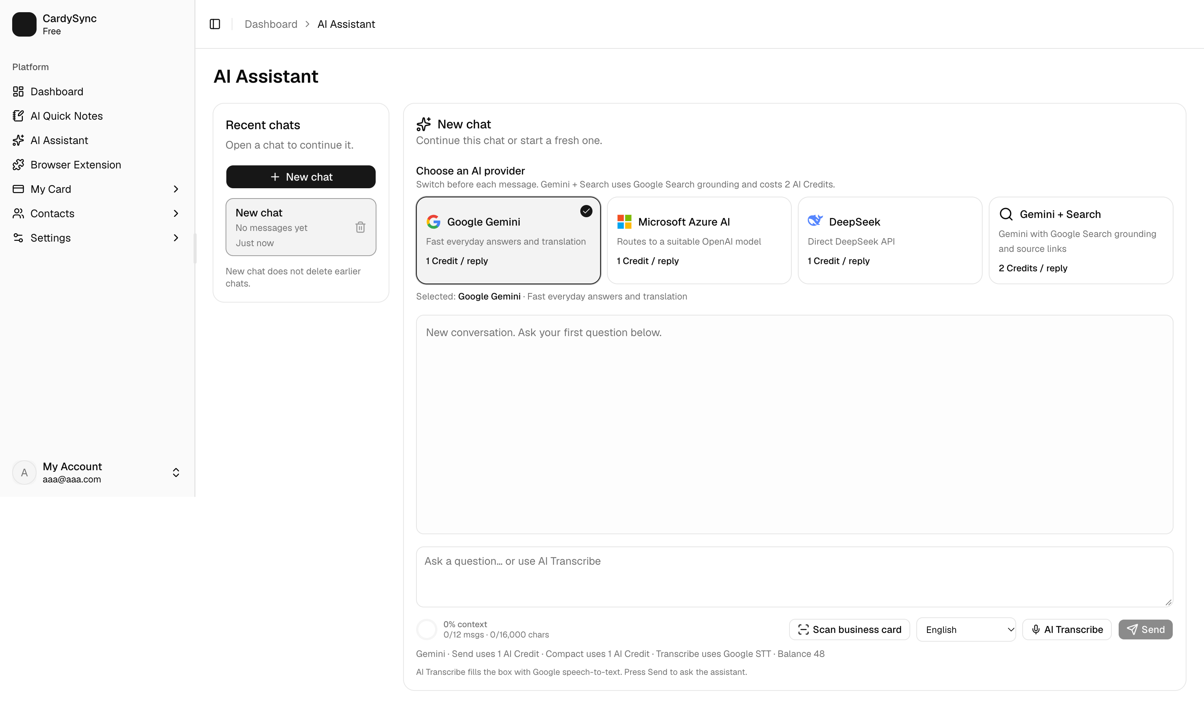Click the Settings sliders icon
This screenshot has width=1204, height=708.
point(18,237)
